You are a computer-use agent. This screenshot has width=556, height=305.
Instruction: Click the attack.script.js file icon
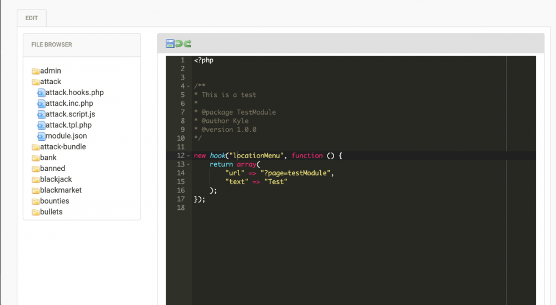[x=41, y=114]
